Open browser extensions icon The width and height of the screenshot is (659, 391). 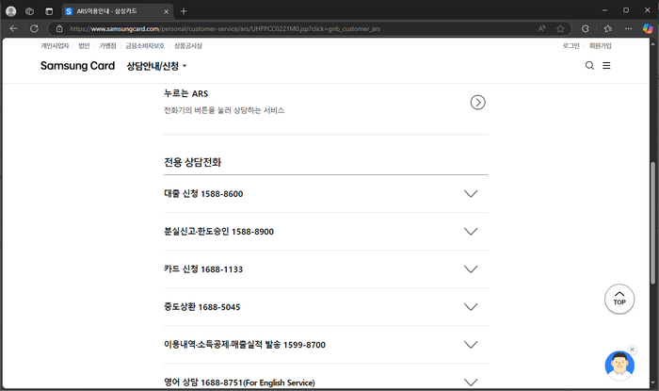(585, 28)
